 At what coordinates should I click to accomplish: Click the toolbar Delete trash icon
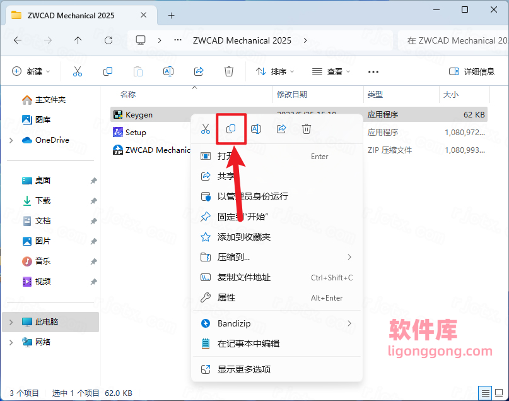tap(229, 71)
